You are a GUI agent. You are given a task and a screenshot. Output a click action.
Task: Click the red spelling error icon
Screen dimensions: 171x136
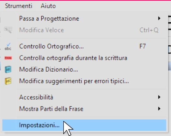[x=8, y=58]
